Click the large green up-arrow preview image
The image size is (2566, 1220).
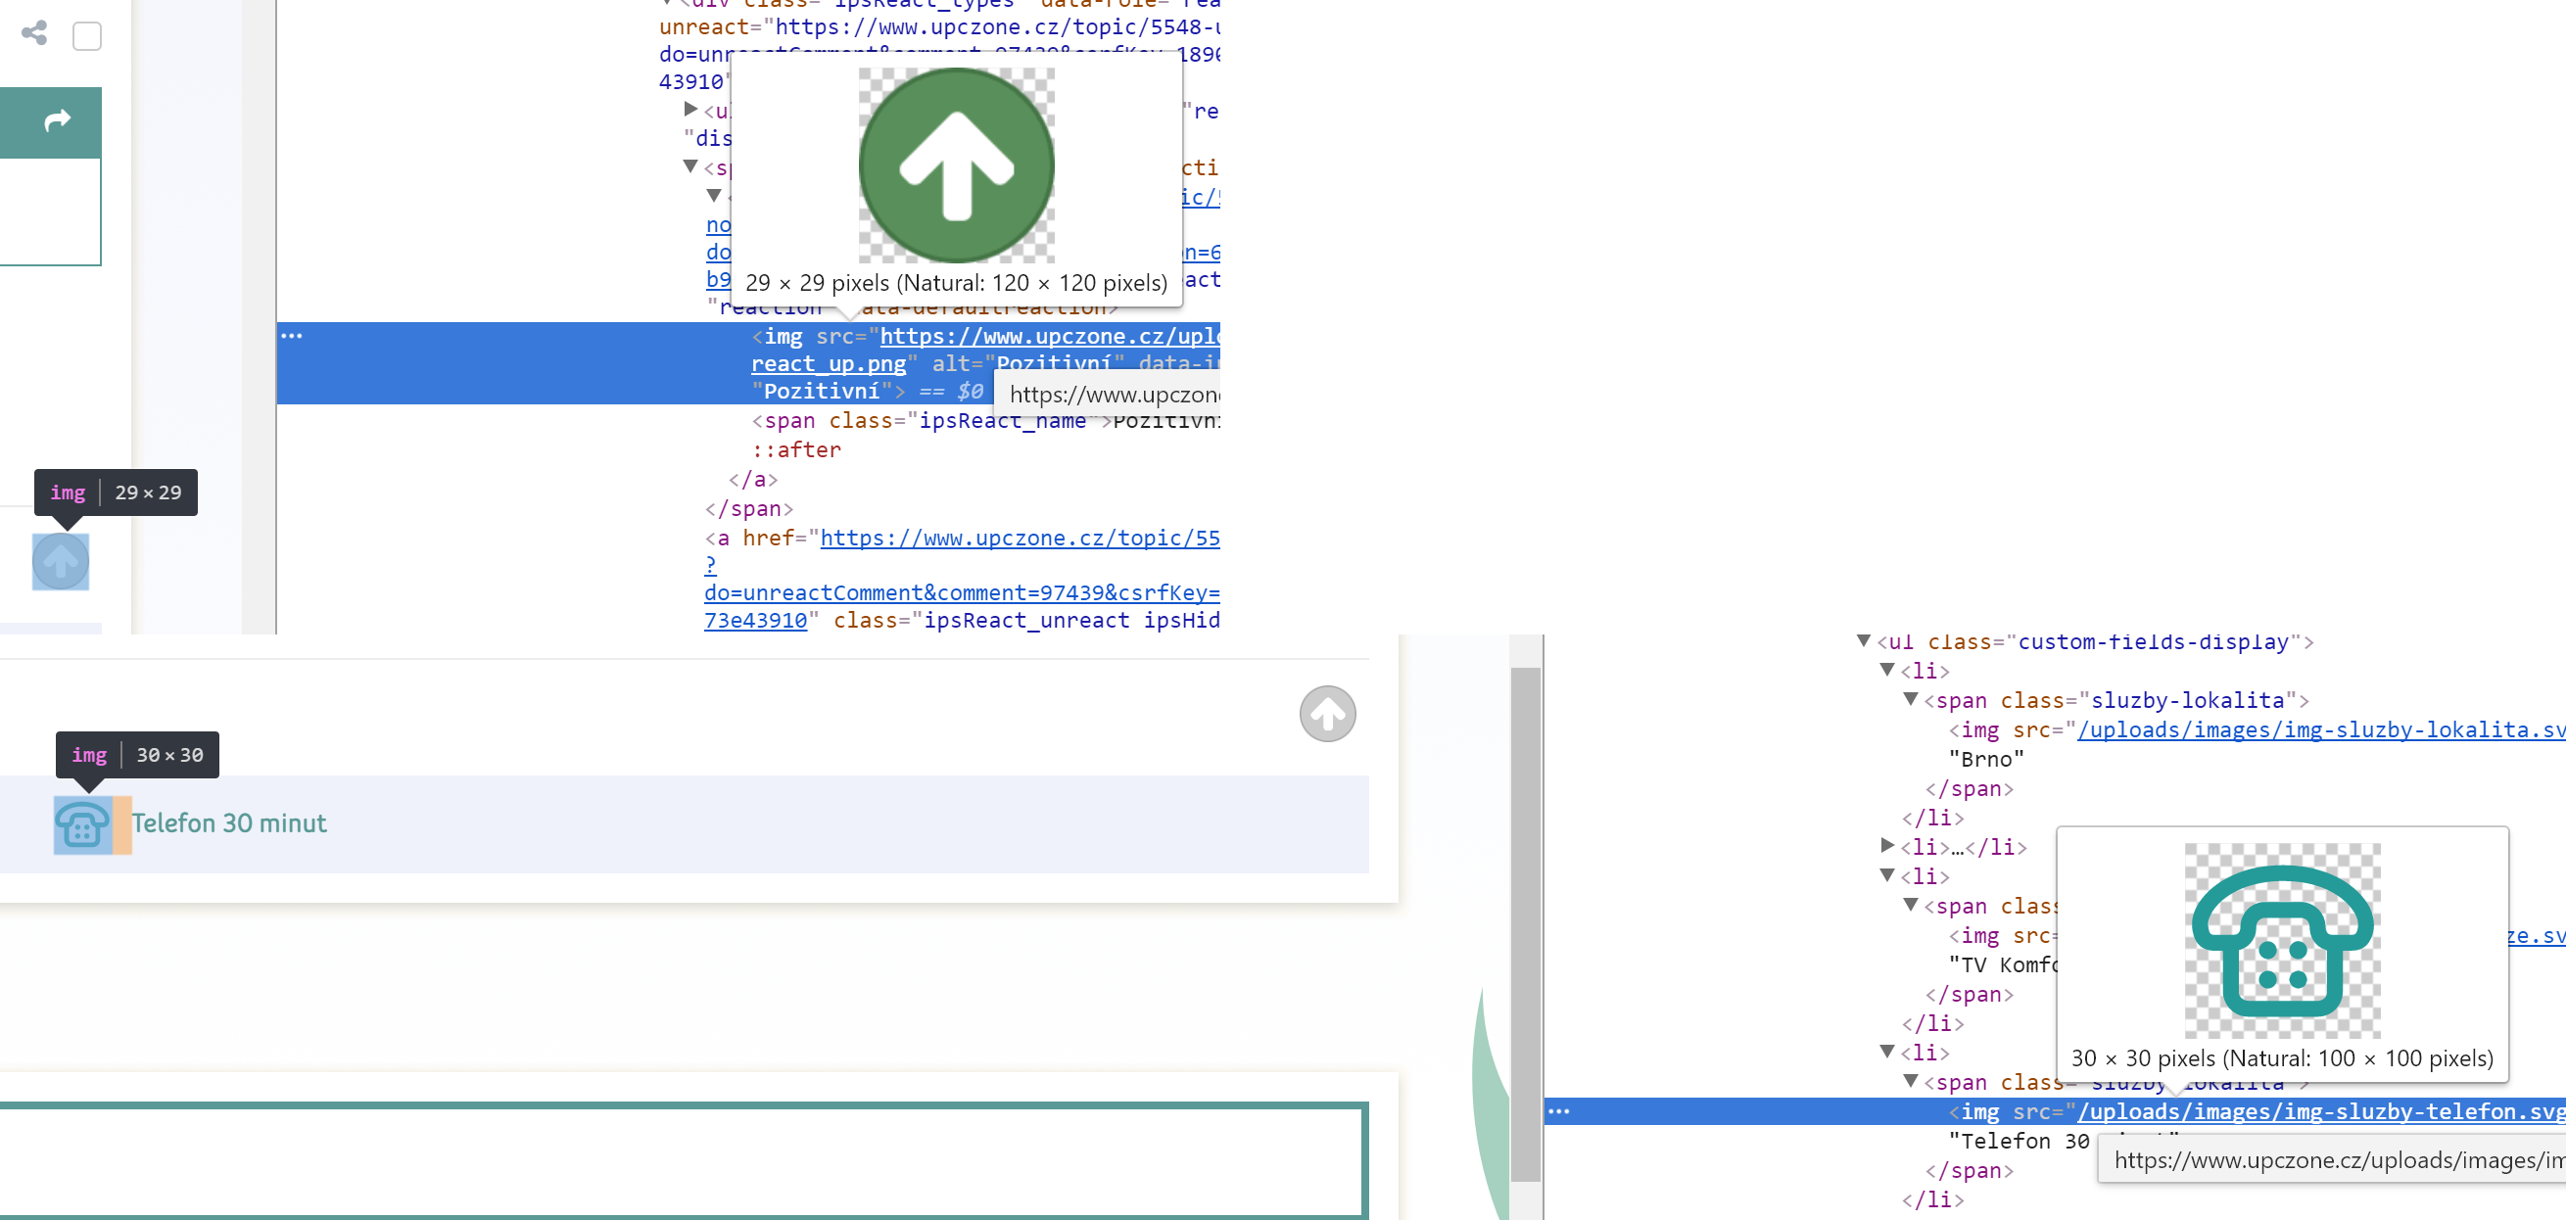[956, 164]
